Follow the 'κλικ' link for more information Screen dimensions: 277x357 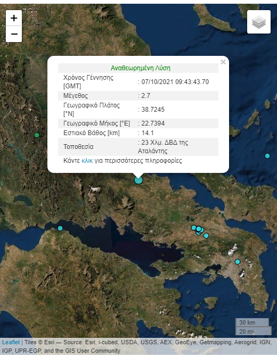pyautogui.click(x=87, y=161)
